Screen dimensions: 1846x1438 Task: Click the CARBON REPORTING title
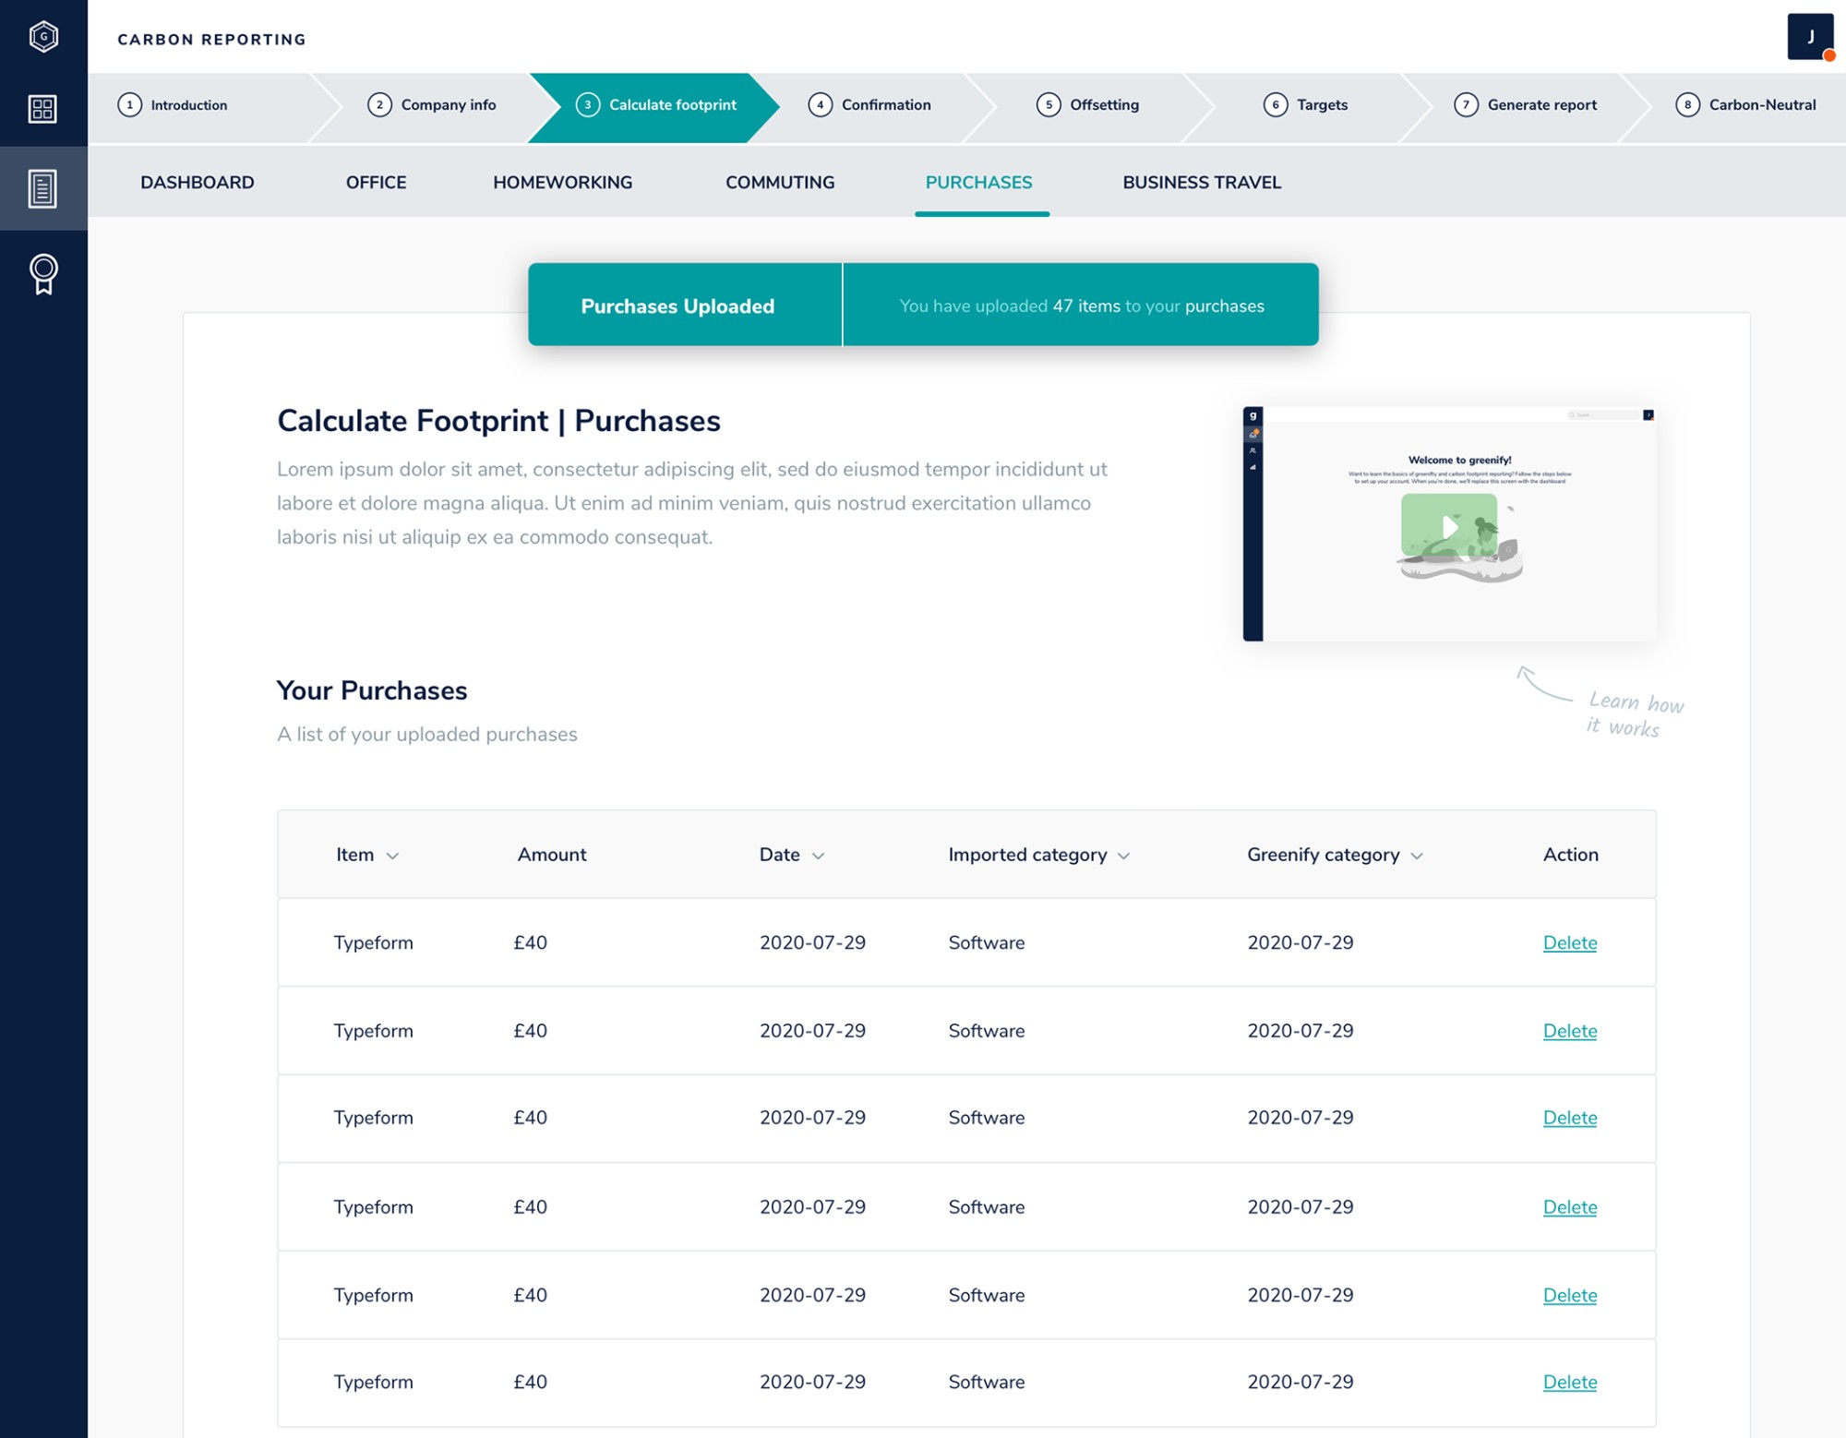[x=211, y=40]
